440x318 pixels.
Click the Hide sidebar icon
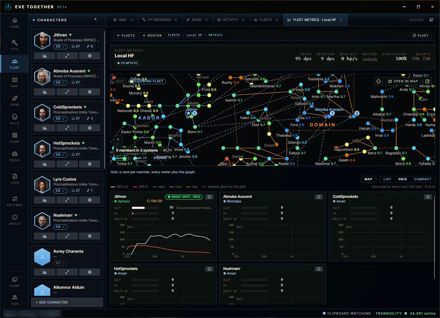[14, 300]
